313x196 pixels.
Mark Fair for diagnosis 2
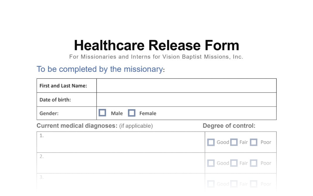pos(234,163)
